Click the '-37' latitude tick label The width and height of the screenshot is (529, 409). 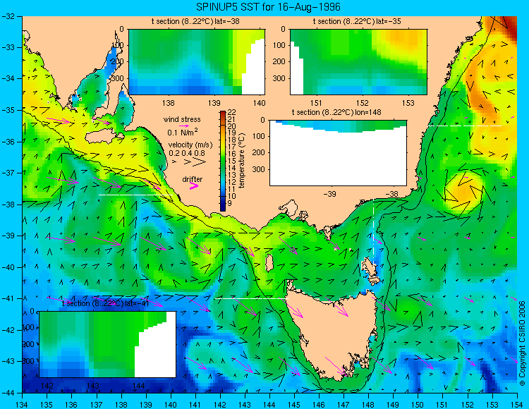point(7,173)
